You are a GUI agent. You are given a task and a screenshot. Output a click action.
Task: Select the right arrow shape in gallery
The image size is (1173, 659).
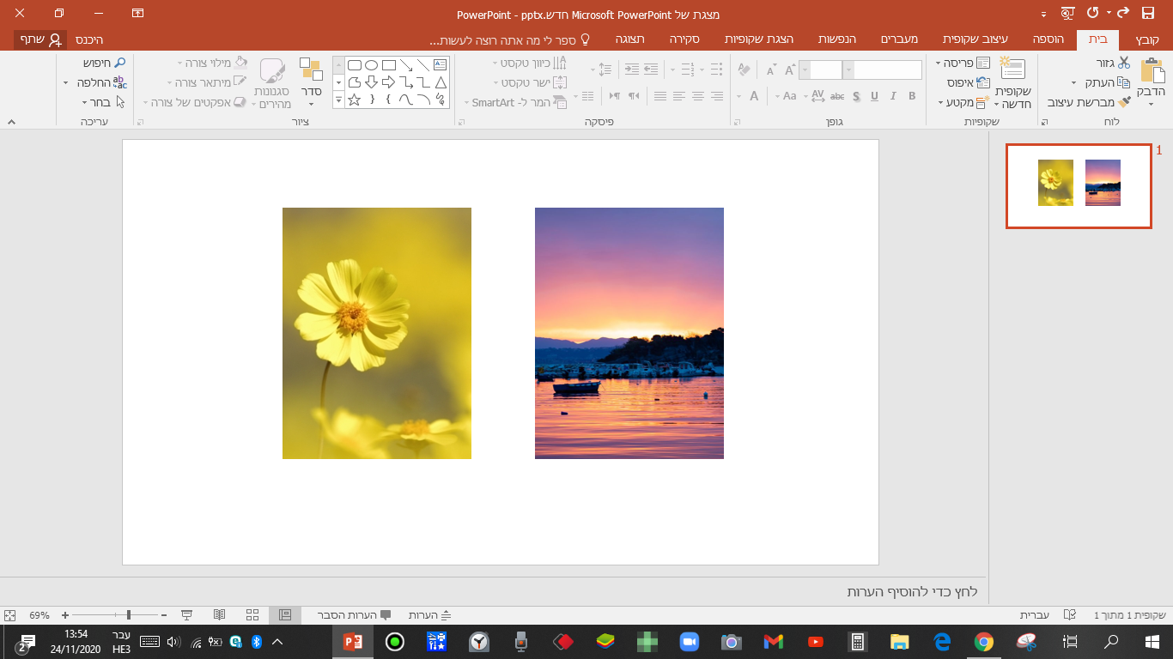(388, 82)
